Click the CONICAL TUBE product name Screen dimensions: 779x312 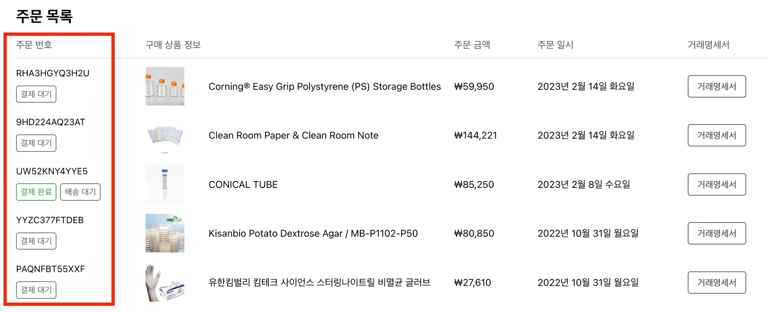[x=243, y=184]
